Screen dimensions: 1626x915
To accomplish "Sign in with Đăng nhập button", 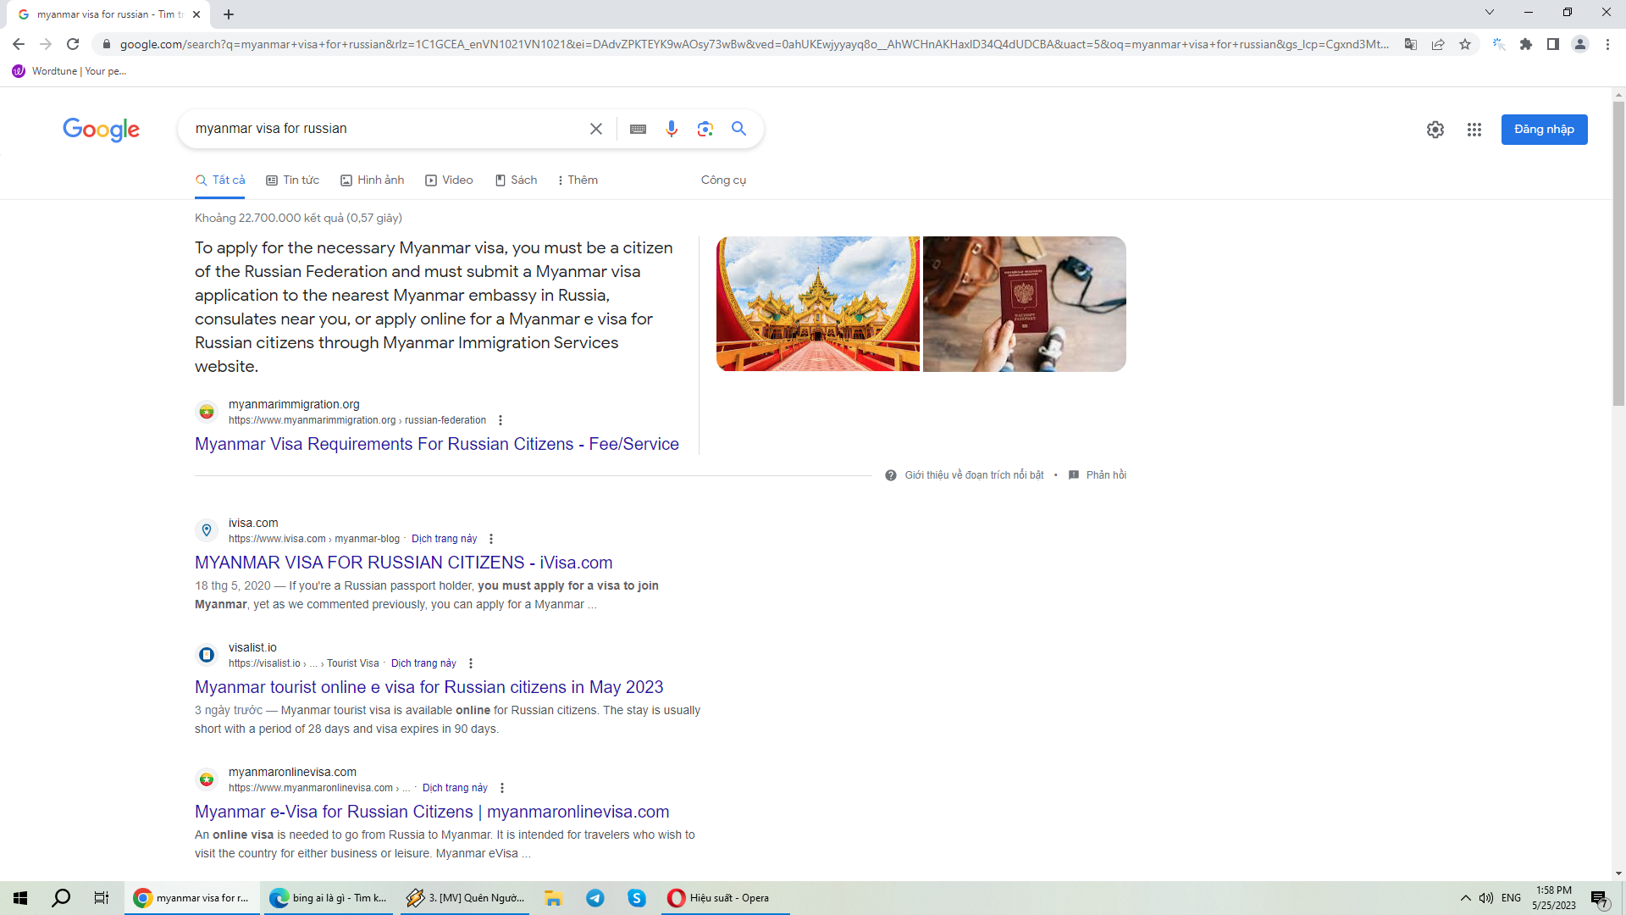I will coord(1544,130).
